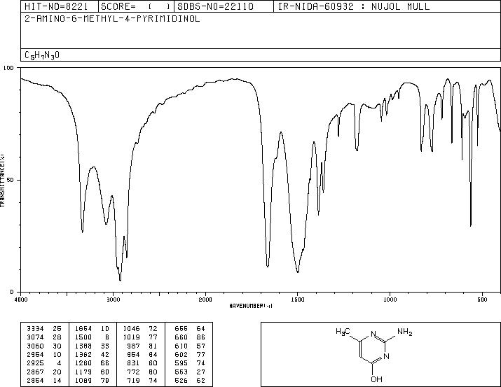501x387 pixels.
Task: Select the compound name 2-AMINO-6-METHYL-4-PYRIMIDINOL
Action: point(112,18)
